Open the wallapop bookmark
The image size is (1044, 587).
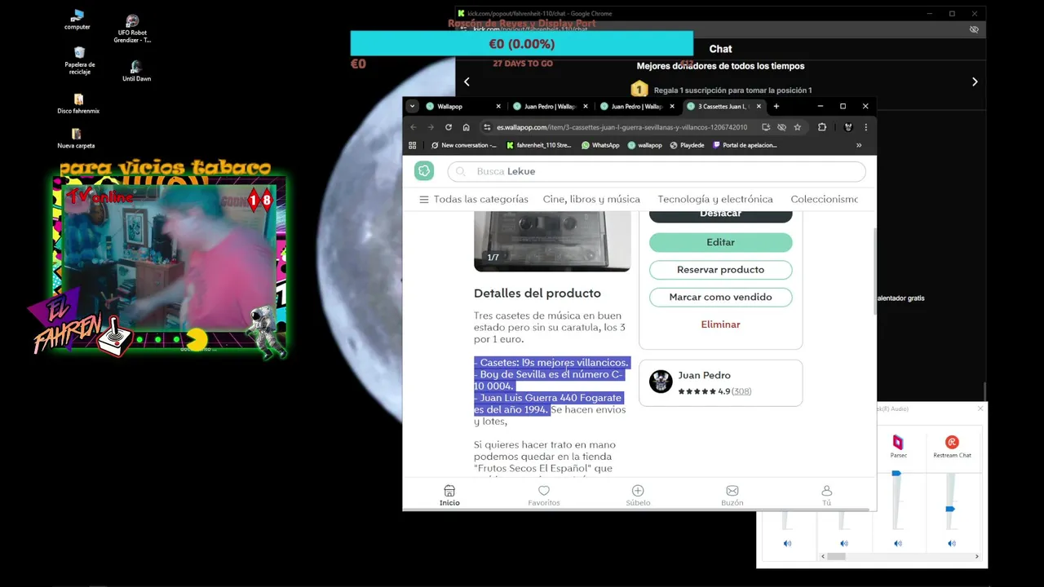[645, 145]
